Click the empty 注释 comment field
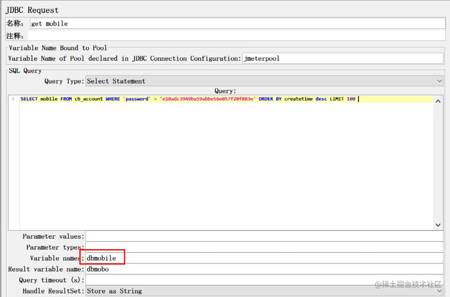This screenshot has width=450, height=297. 236,36
